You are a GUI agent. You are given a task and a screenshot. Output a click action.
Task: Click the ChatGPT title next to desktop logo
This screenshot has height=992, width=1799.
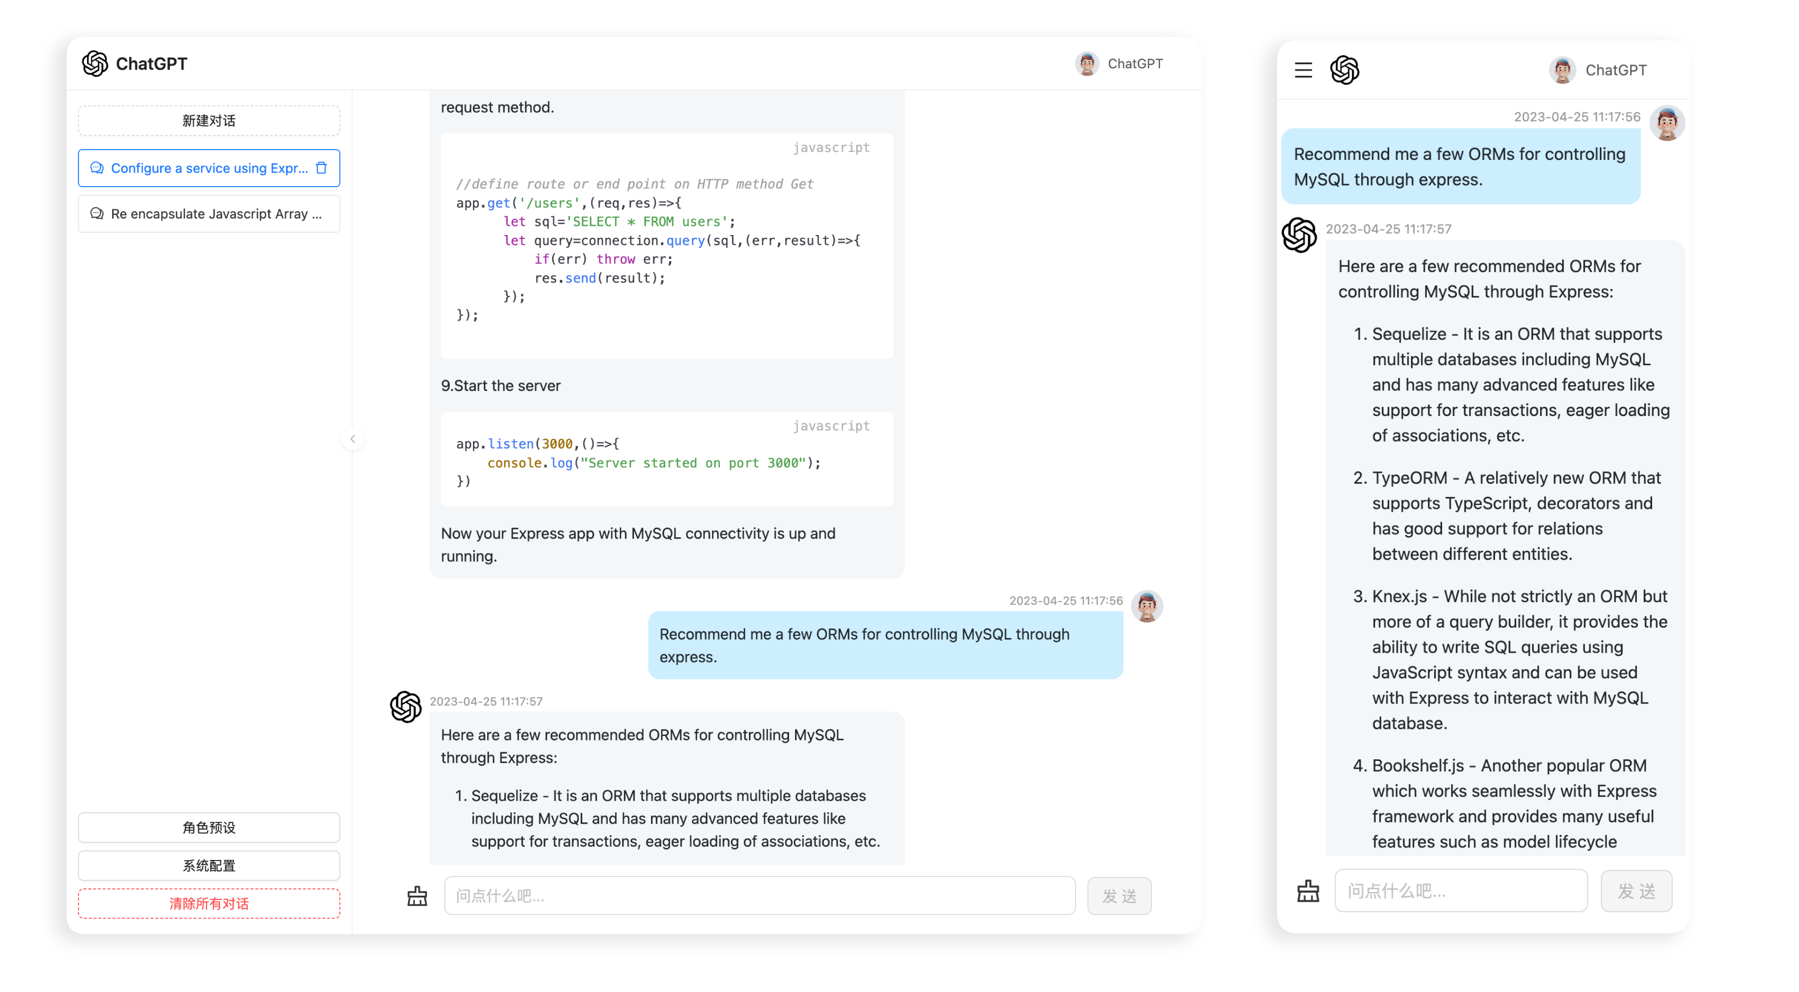coord(151,64)
